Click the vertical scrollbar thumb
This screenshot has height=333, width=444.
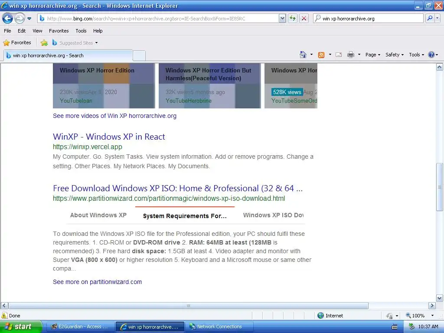(440, 187)
